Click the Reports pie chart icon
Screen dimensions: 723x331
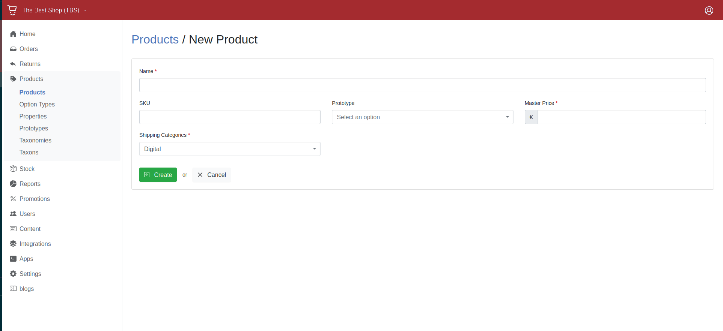coord(13,184)
